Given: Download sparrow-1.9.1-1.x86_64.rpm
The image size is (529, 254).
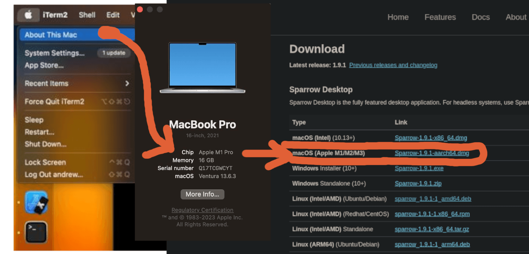Looking at the screenshot, I should tap(432, 214).
